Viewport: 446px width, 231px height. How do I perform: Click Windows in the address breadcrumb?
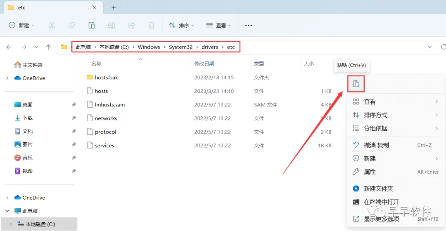point(149,47)
